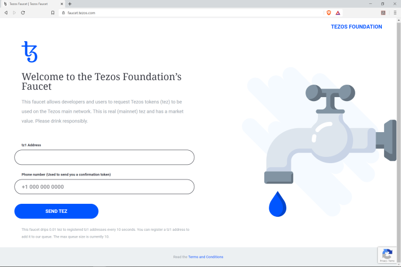Bookmark this page with the bookmark icon
This screenshot has height=267, width=401.
click(x=53, y=13)
